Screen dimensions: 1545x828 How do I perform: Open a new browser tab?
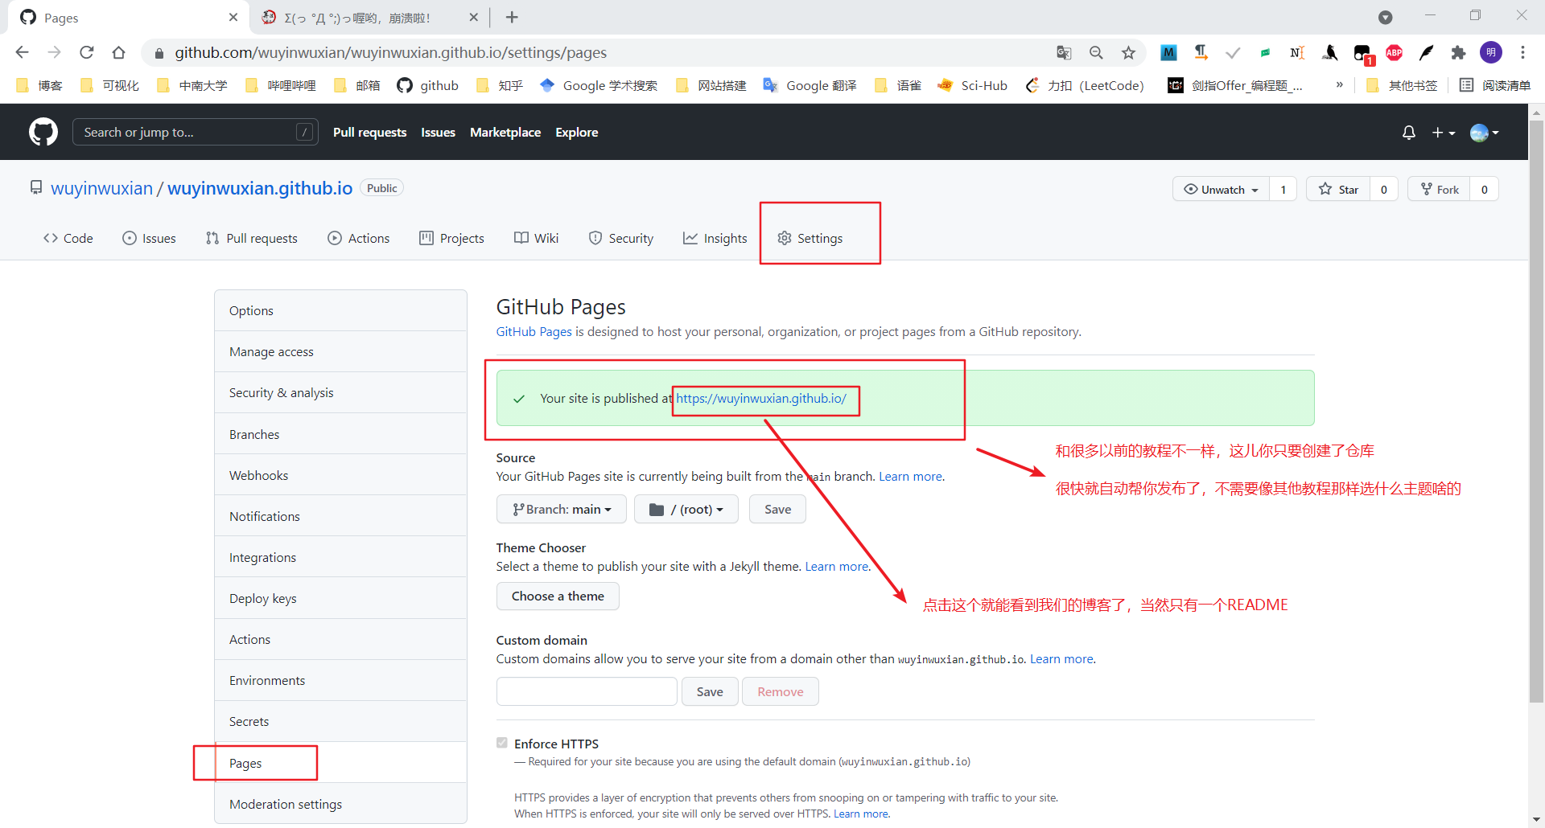512,17
